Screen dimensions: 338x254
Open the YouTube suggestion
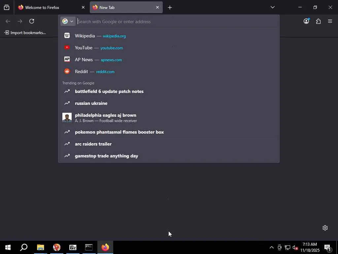169,48
